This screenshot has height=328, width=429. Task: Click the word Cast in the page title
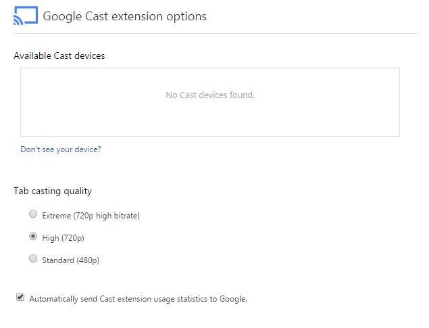97,16
